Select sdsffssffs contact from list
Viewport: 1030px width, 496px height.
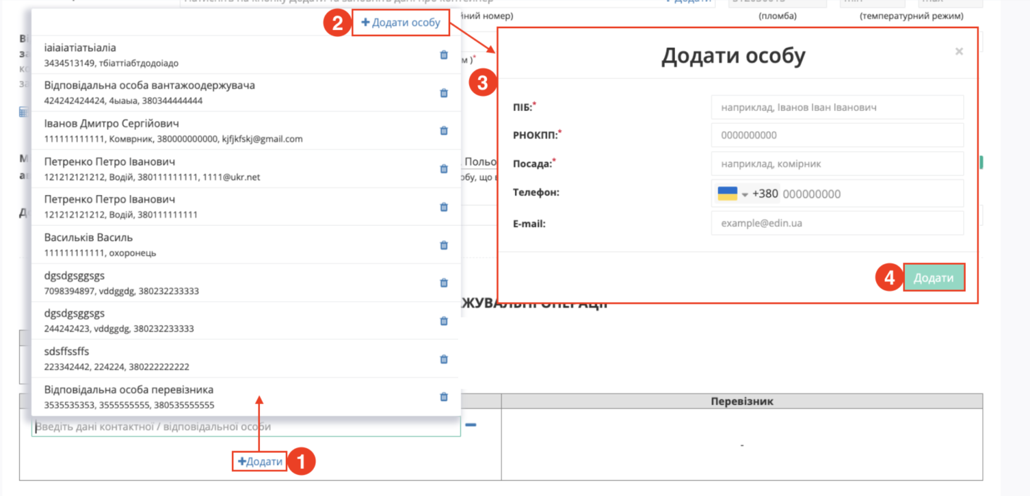(x=246, y=359)
